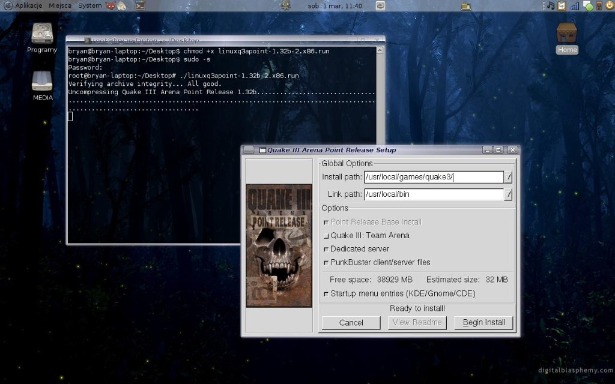Click the green status bubble tray icon
615x384 pixels.
588,6
